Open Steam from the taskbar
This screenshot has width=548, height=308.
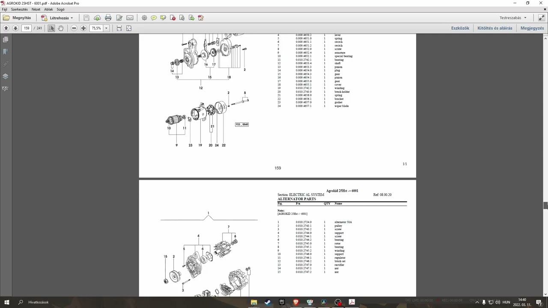(268, 302)
